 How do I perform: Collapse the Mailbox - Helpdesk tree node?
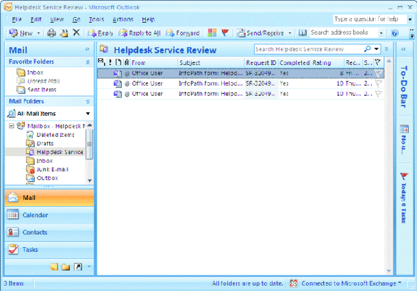pos(11,126)
